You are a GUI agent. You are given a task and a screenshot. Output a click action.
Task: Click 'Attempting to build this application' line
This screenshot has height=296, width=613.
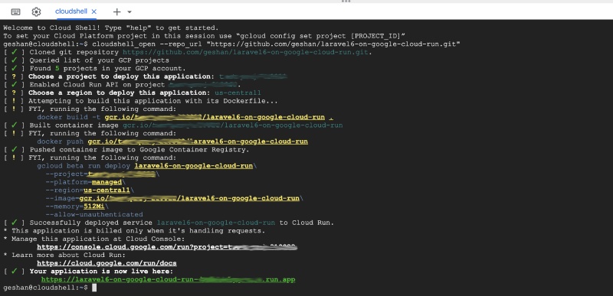click(153, 101)
